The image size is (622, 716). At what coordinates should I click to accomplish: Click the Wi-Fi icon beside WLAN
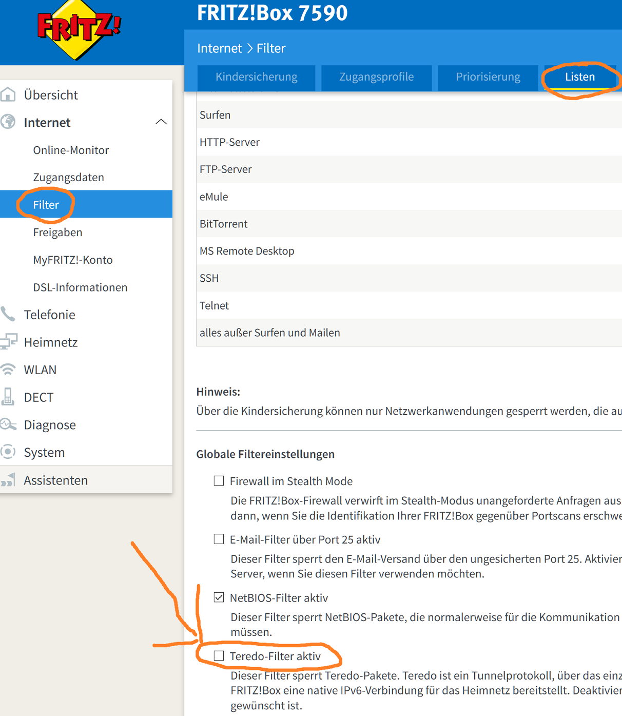pos(8,370)
